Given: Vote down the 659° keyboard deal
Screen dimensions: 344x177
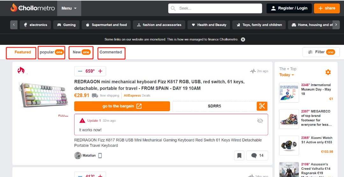Looking at the screenshot, I should click(80, 71).
